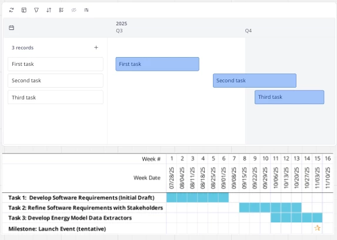Open the layout view icon
The height and width of the screenshot is (240, 337).
tap(24, 10)
